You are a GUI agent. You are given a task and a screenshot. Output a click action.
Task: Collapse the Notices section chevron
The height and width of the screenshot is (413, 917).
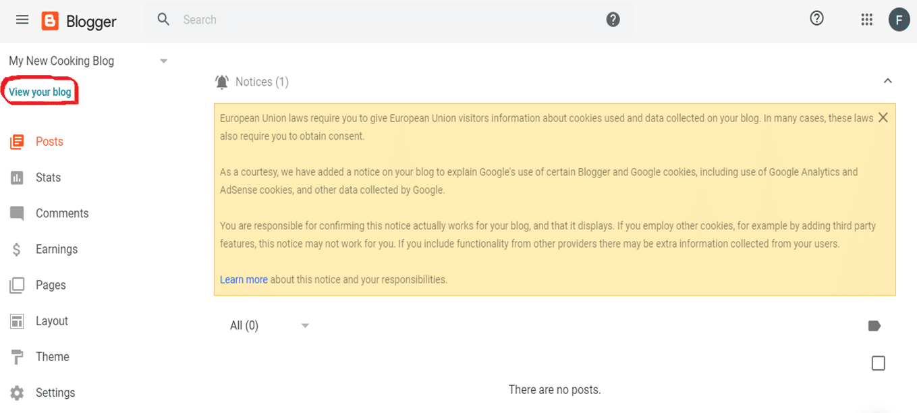coord(888,81)
